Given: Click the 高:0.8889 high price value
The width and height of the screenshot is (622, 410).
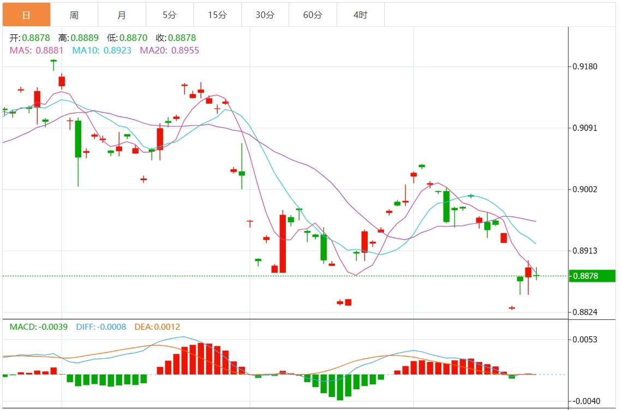Looking at the screenshot, I should 79,38.
